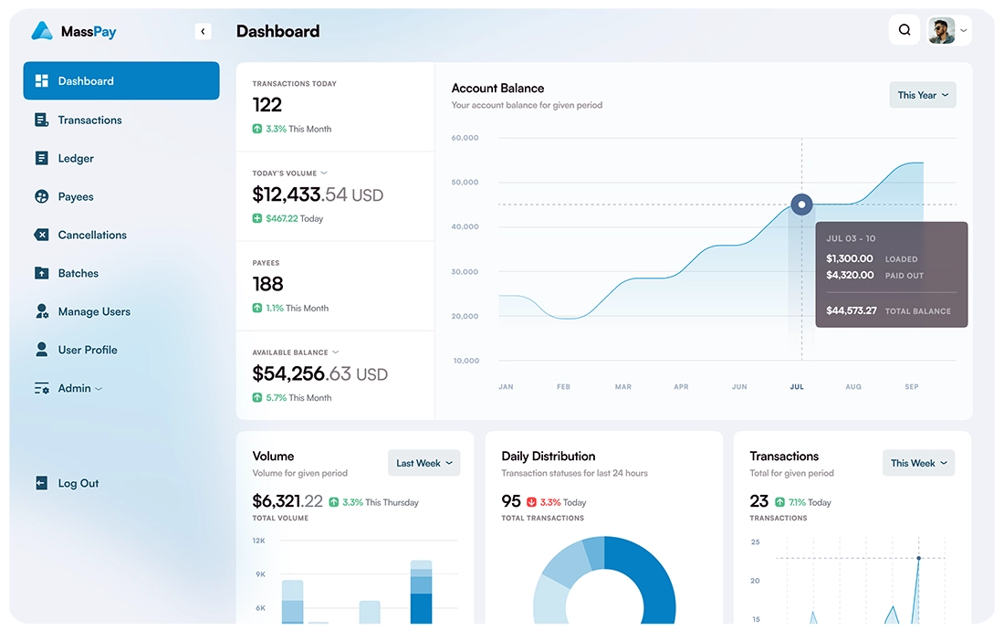Click the Payees sidebar icon
Viewport: 1004px width, 630px height.
coord(42,196)
